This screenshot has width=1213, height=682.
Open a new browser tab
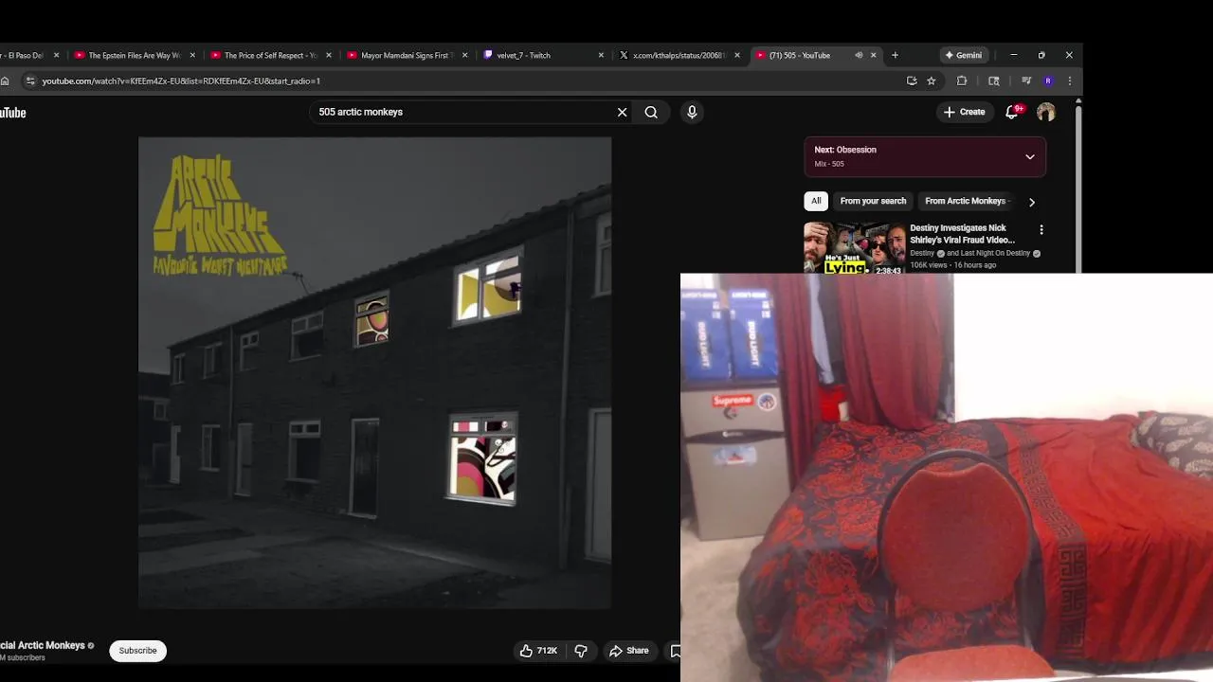(x=895, y=55)
